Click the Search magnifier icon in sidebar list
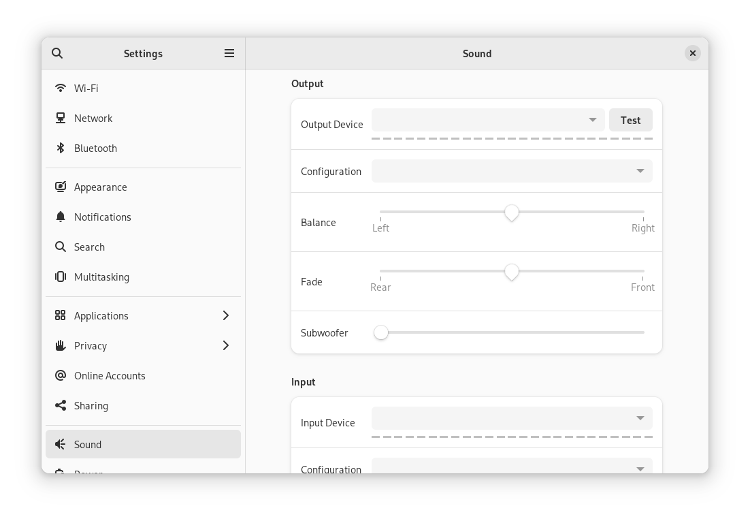Screen dimensions: 750x519 click(61, 247)
